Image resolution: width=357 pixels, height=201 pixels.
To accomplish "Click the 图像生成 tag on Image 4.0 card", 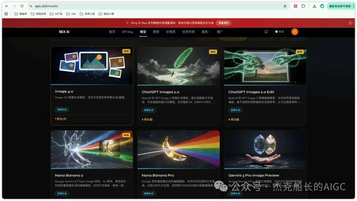I will [62, 109].
